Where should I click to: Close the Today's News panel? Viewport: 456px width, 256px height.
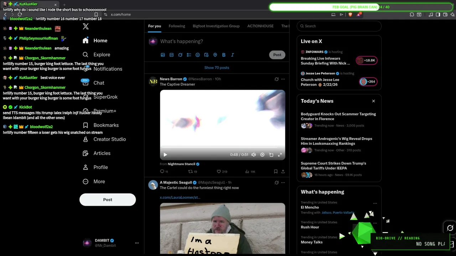click(x=373, y=101)
